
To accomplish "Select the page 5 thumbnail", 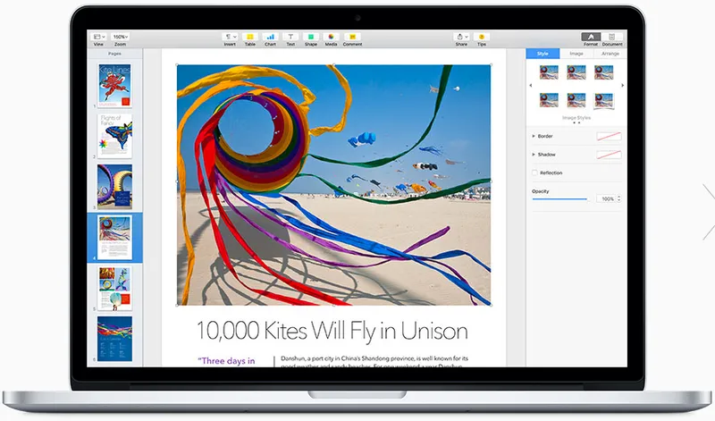I will 114,288.
